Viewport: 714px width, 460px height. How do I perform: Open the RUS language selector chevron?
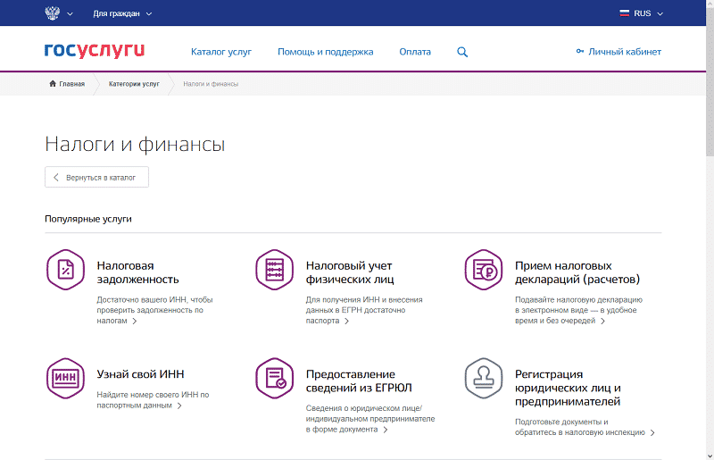660,13
